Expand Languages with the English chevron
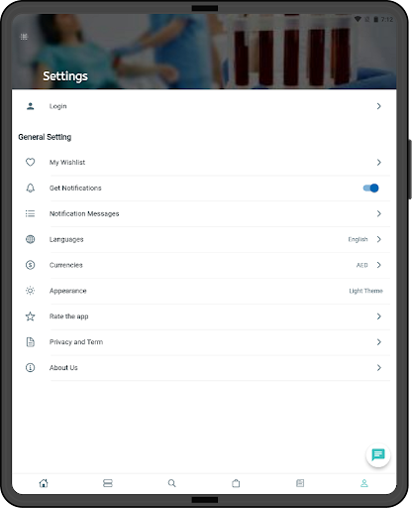 click(378, 239)
